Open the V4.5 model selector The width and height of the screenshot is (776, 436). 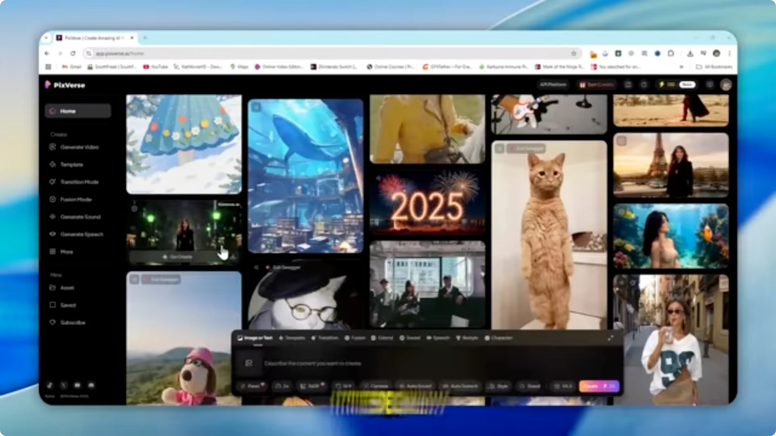point(564,386)
